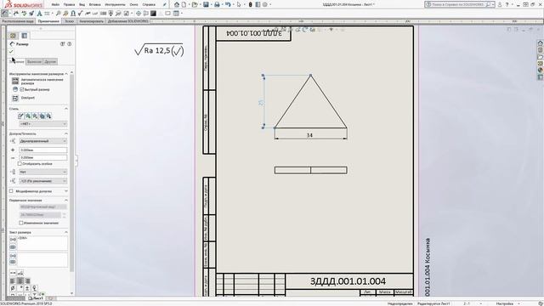Image resolution: width=544 pixels, height=306 pixels.
Task: Click the minus tolerance value field
Action: 43,157
